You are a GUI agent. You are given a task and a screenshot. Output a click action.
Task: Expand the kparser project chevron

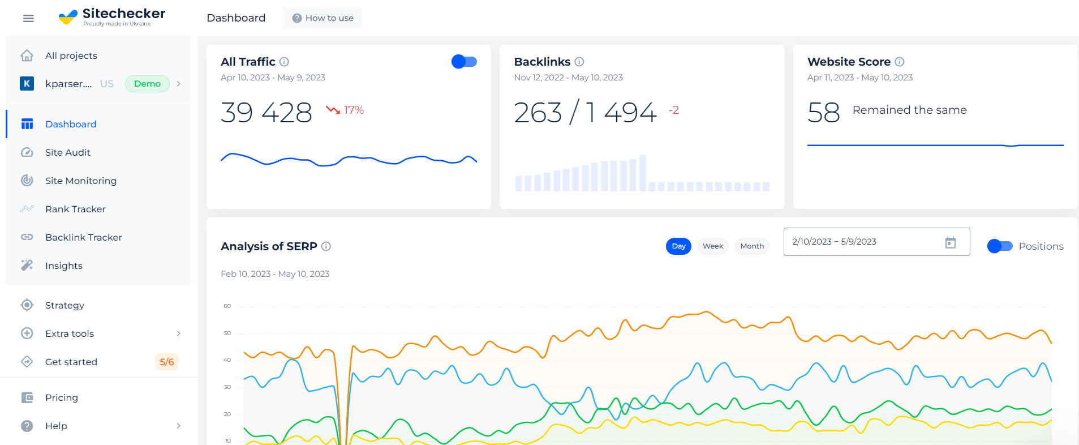pos(179,84)
